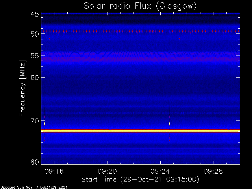Screen dimensions: 252x189
Task: Click the 60 frequency tick label
Action: tap(35, 78)
